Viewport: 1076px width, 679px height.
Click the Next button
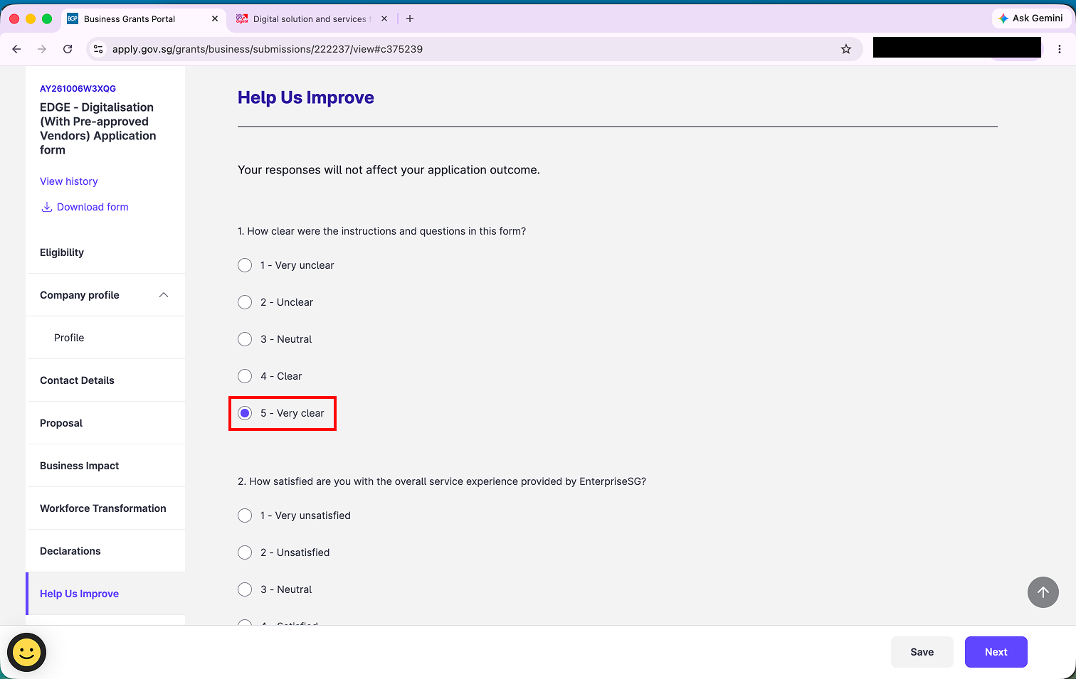pos(996,652)
